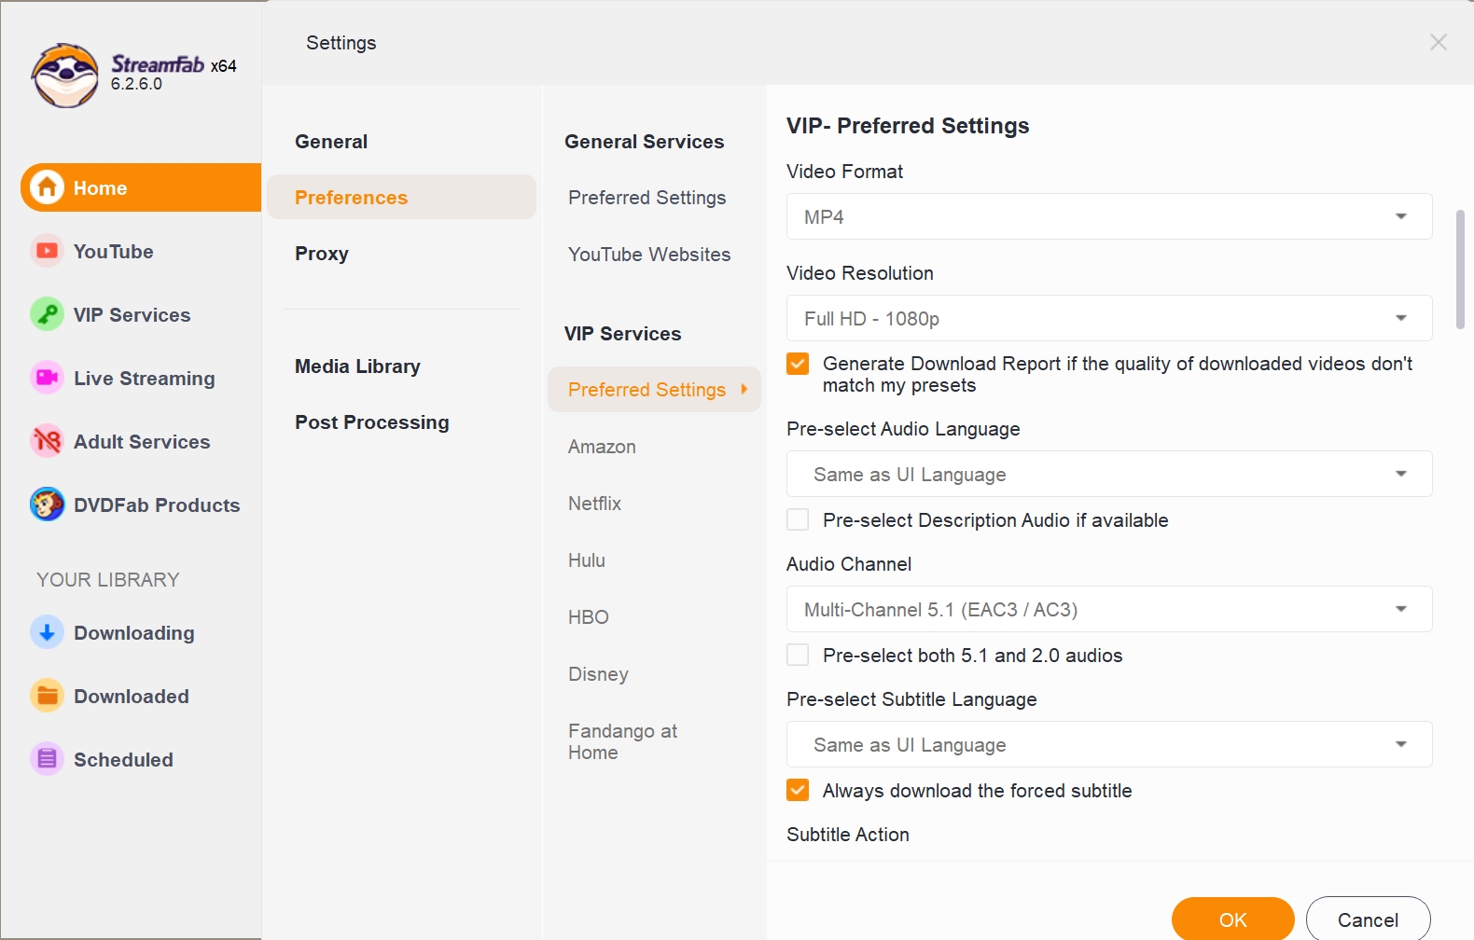The image size is (1474, 940).
Task: Select Preferred Settings under VIP Services
Action: pyautogui.click(x=654, y=389)
